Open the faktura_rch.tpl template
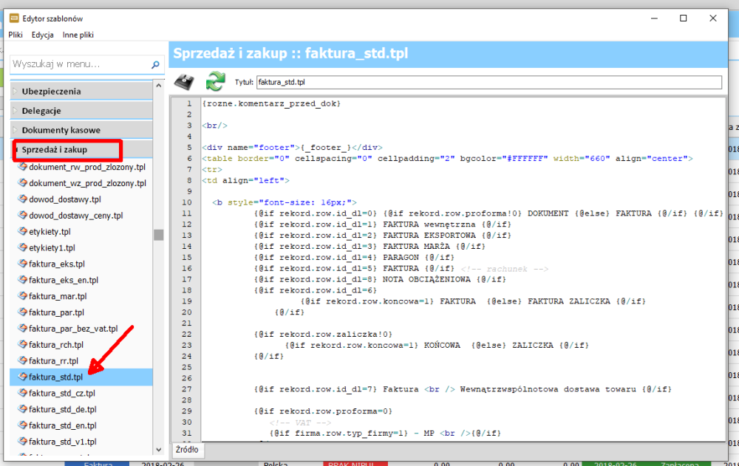The image size is (739, 466). pos(56,345)
